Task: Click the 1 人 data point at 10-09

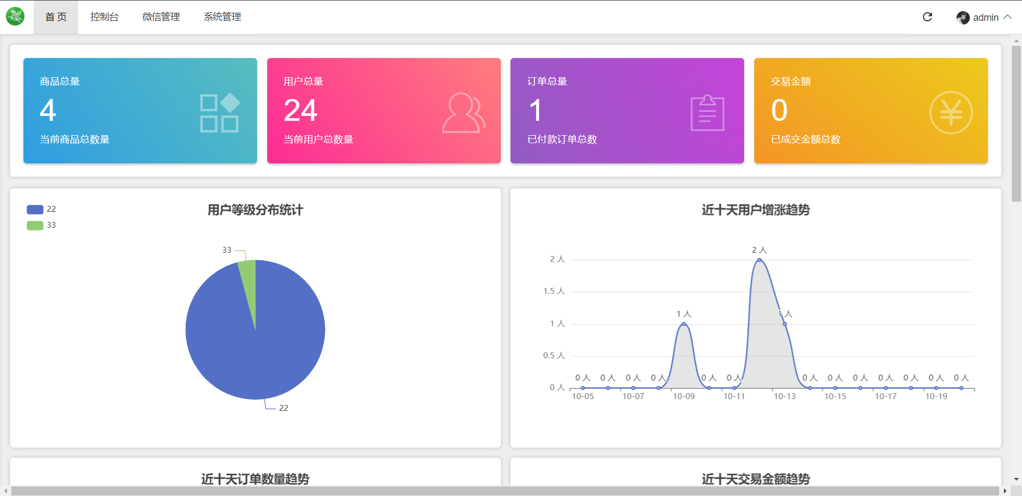Action: pos(684,324)
